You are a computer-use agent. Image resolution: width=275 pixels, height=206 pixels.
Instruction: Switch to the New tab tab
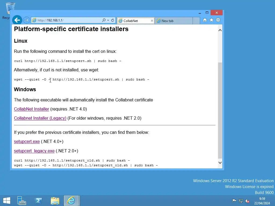(x=174, y=21)
